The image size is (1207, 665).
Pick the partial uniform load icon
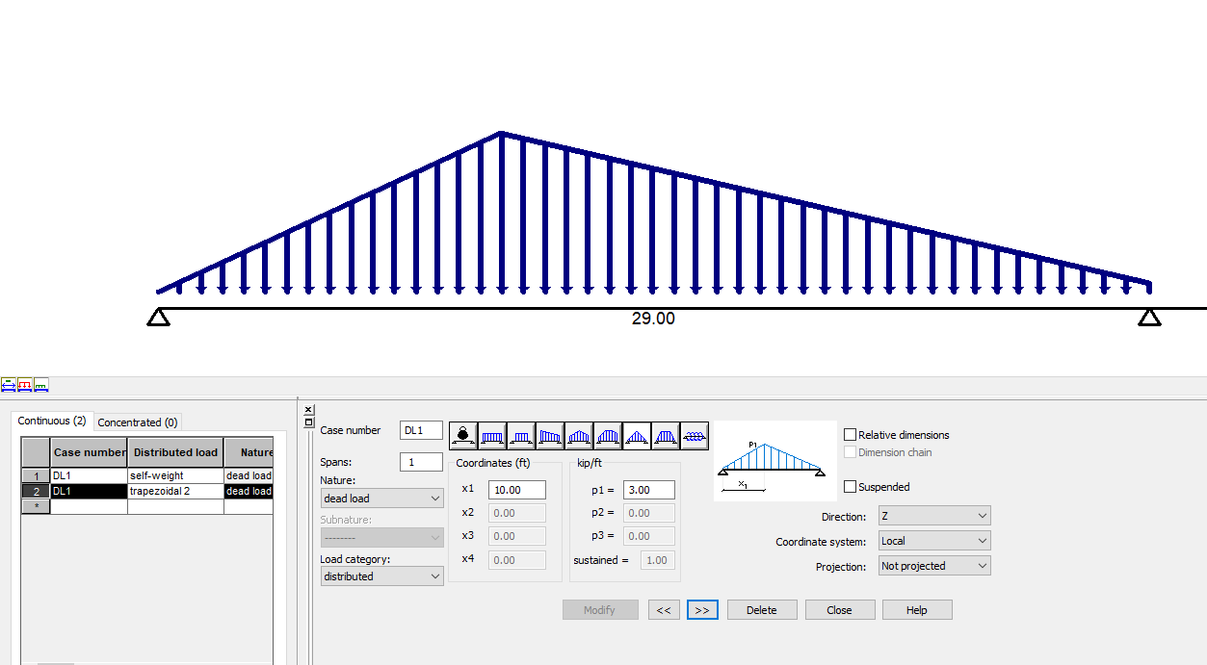pos(520,435)
